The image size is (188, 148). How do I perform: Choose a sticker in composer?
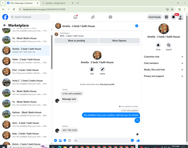pyautogui.click(x=65, y=140)
